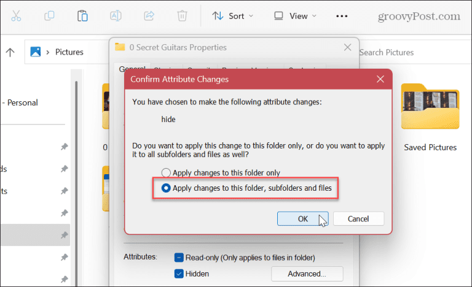Click Cancel in Confirm Attribute Changes dialog

[358, 218]
